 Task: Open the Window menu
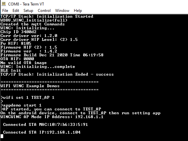coord(62,11)
